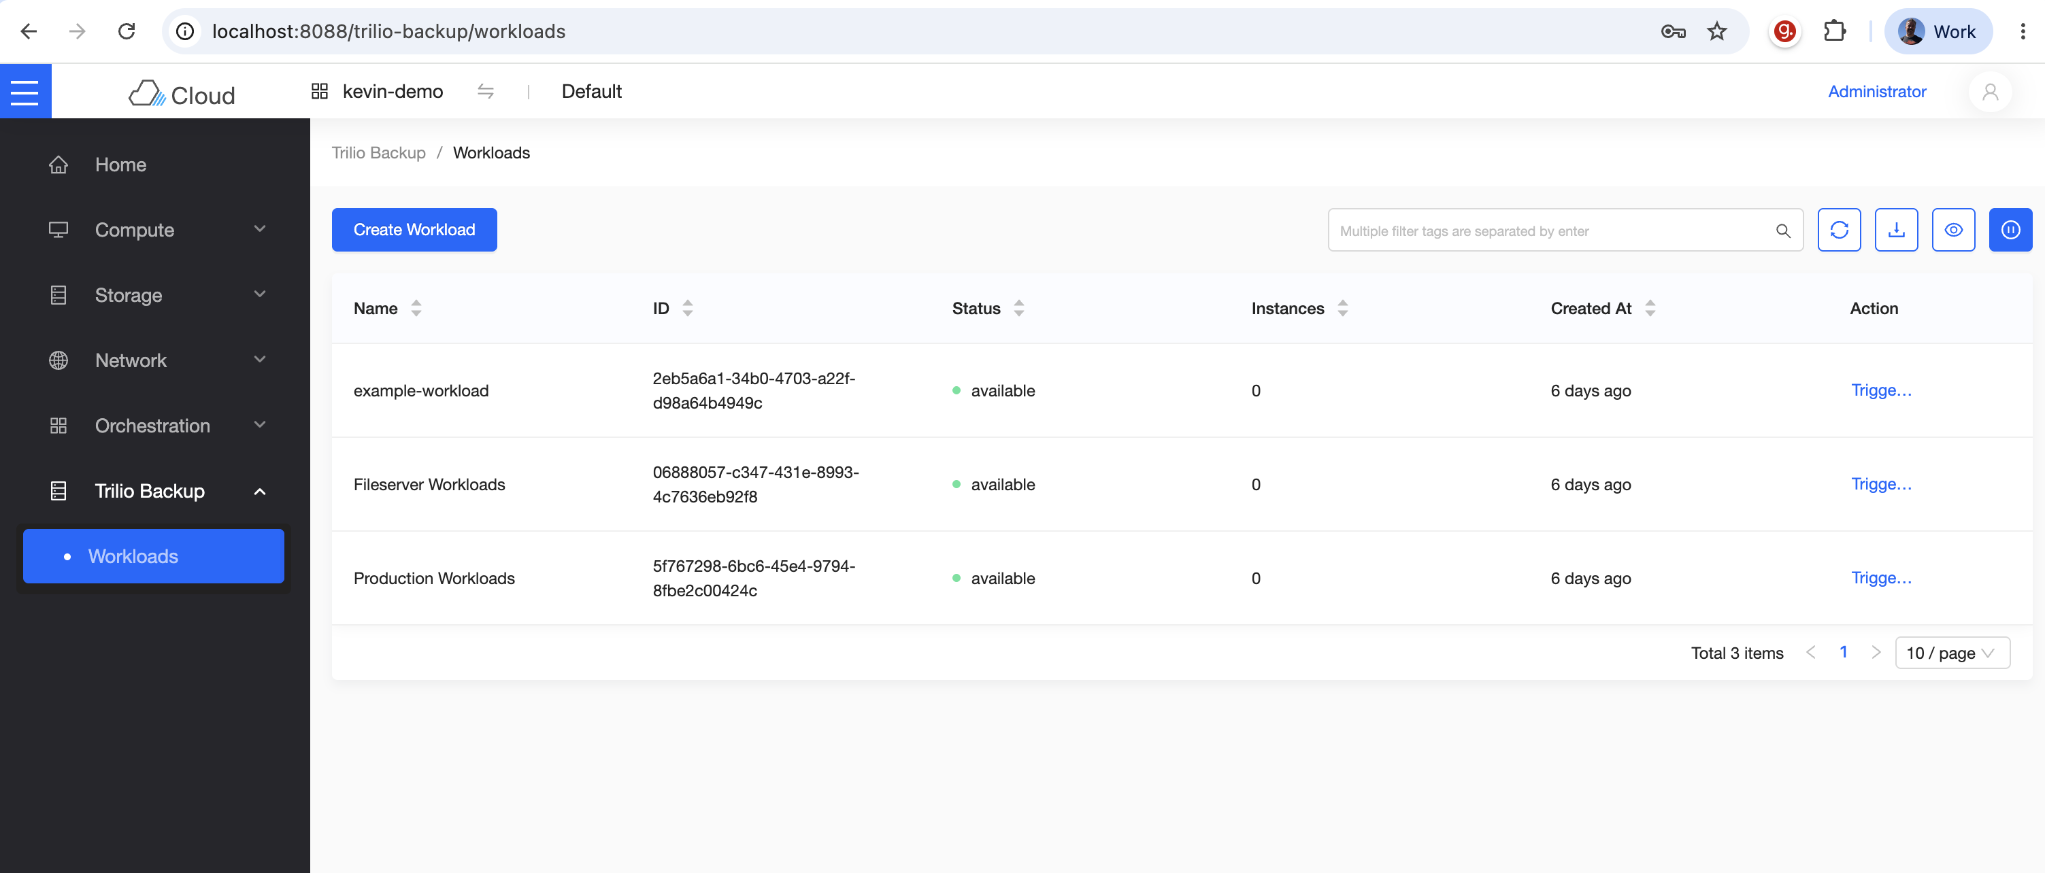
Task: Expand the Storage menu chevron
Action: coord(260,294)
